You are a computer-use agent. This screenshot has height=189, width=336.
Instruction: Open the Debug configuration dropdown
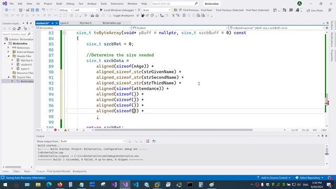pos(66,10)
